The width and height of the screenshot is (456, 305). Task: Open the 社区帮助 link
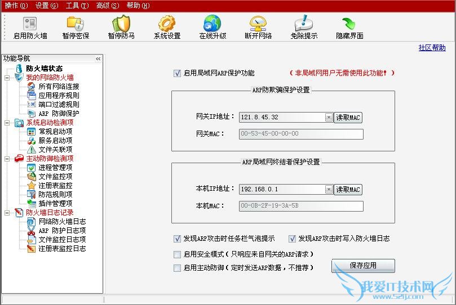[x=432, y=48]
